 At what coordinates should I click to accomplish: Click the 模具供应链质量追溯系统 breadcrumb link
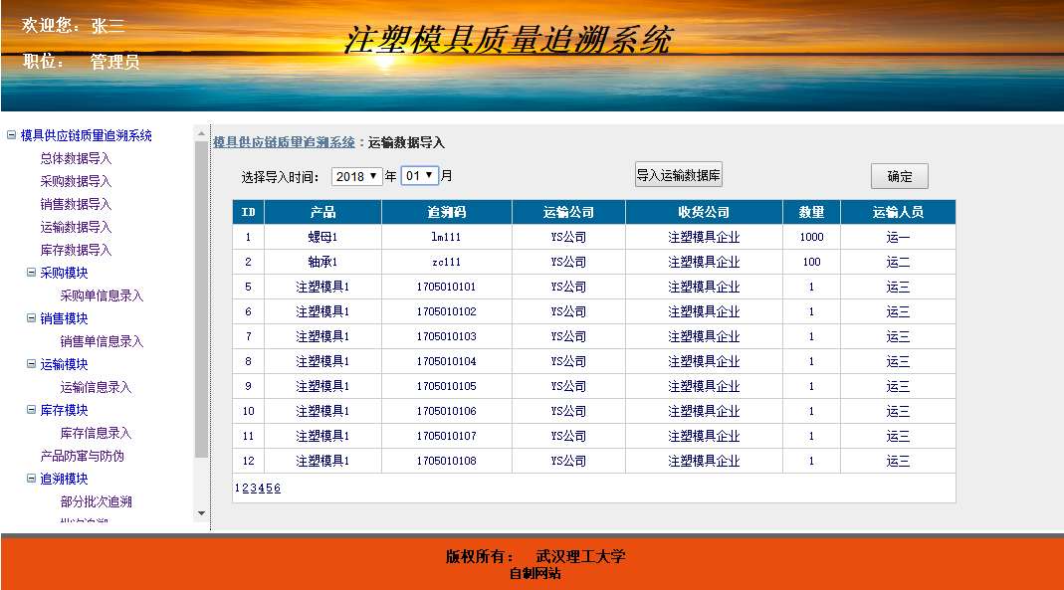(x=284, y=142)
